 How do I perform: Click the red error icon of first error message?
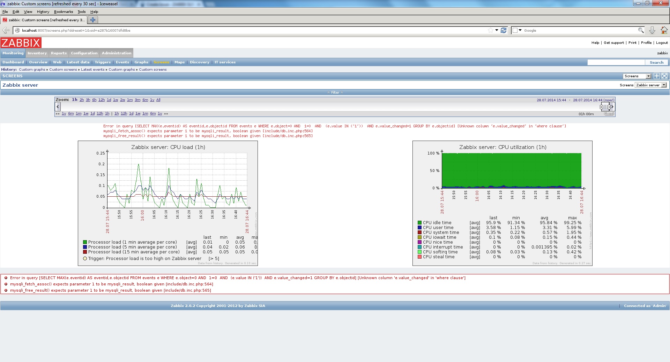tap(6, 278)
